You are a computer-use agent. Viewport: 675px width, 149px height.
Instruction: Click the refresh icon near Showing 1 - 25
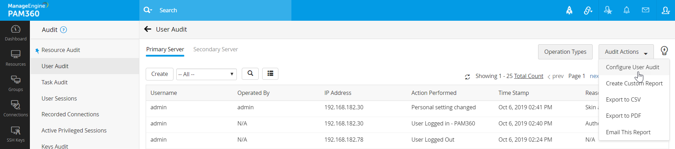click(x=467, y=77)
